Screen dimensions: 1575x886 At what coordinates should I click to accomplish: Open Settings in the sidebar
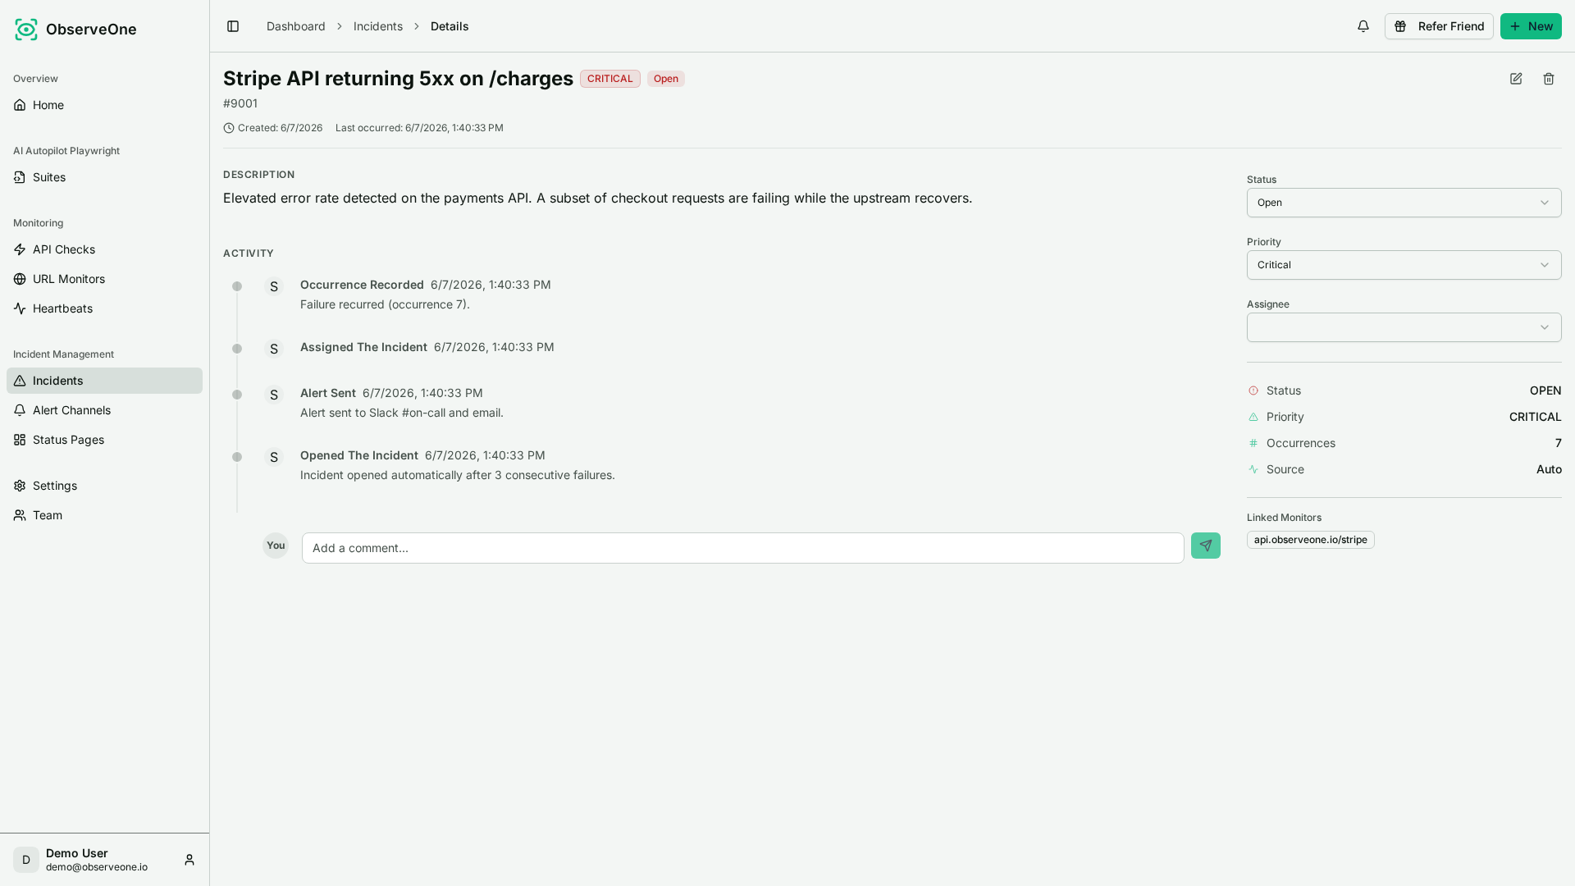pyautogui.click(x=104, y=486)
